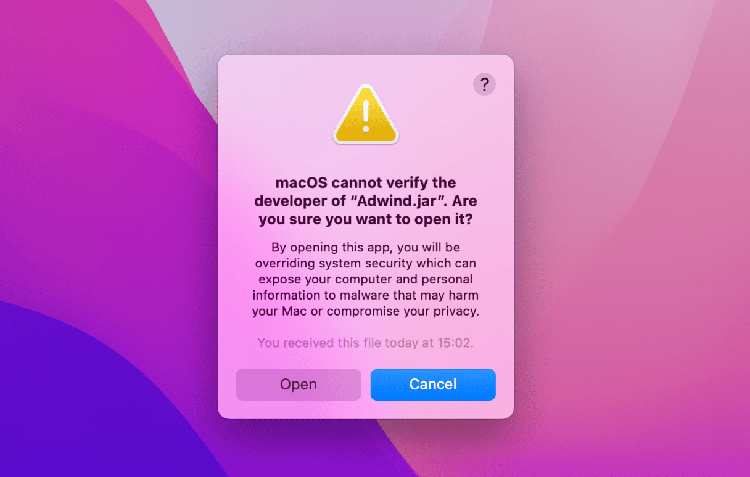
Task: Open the unverified Adwind.jar file
Action: coord(299,385)
